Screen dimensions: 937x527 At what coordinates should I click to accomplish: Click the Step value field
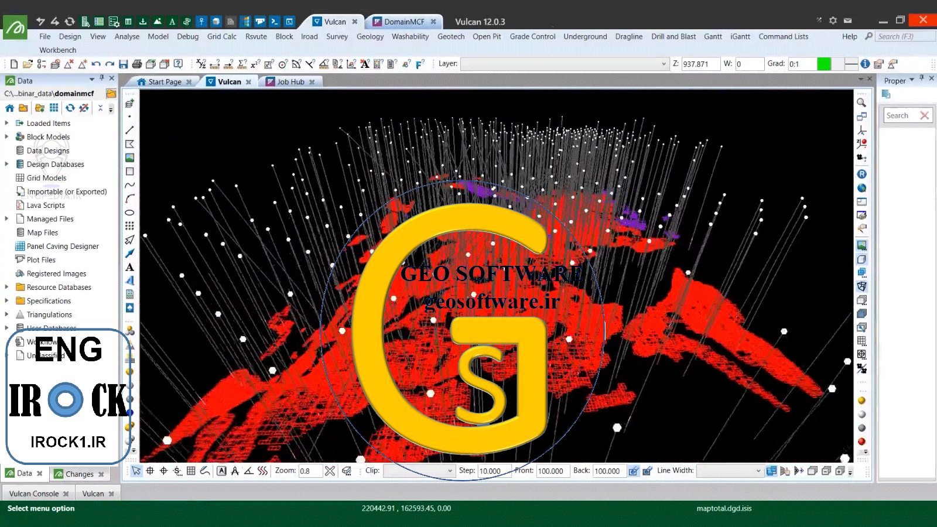(x=495, y=471)
